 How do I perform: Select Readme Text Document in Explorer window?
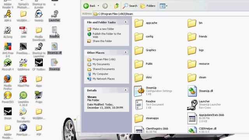click(149, 105)
